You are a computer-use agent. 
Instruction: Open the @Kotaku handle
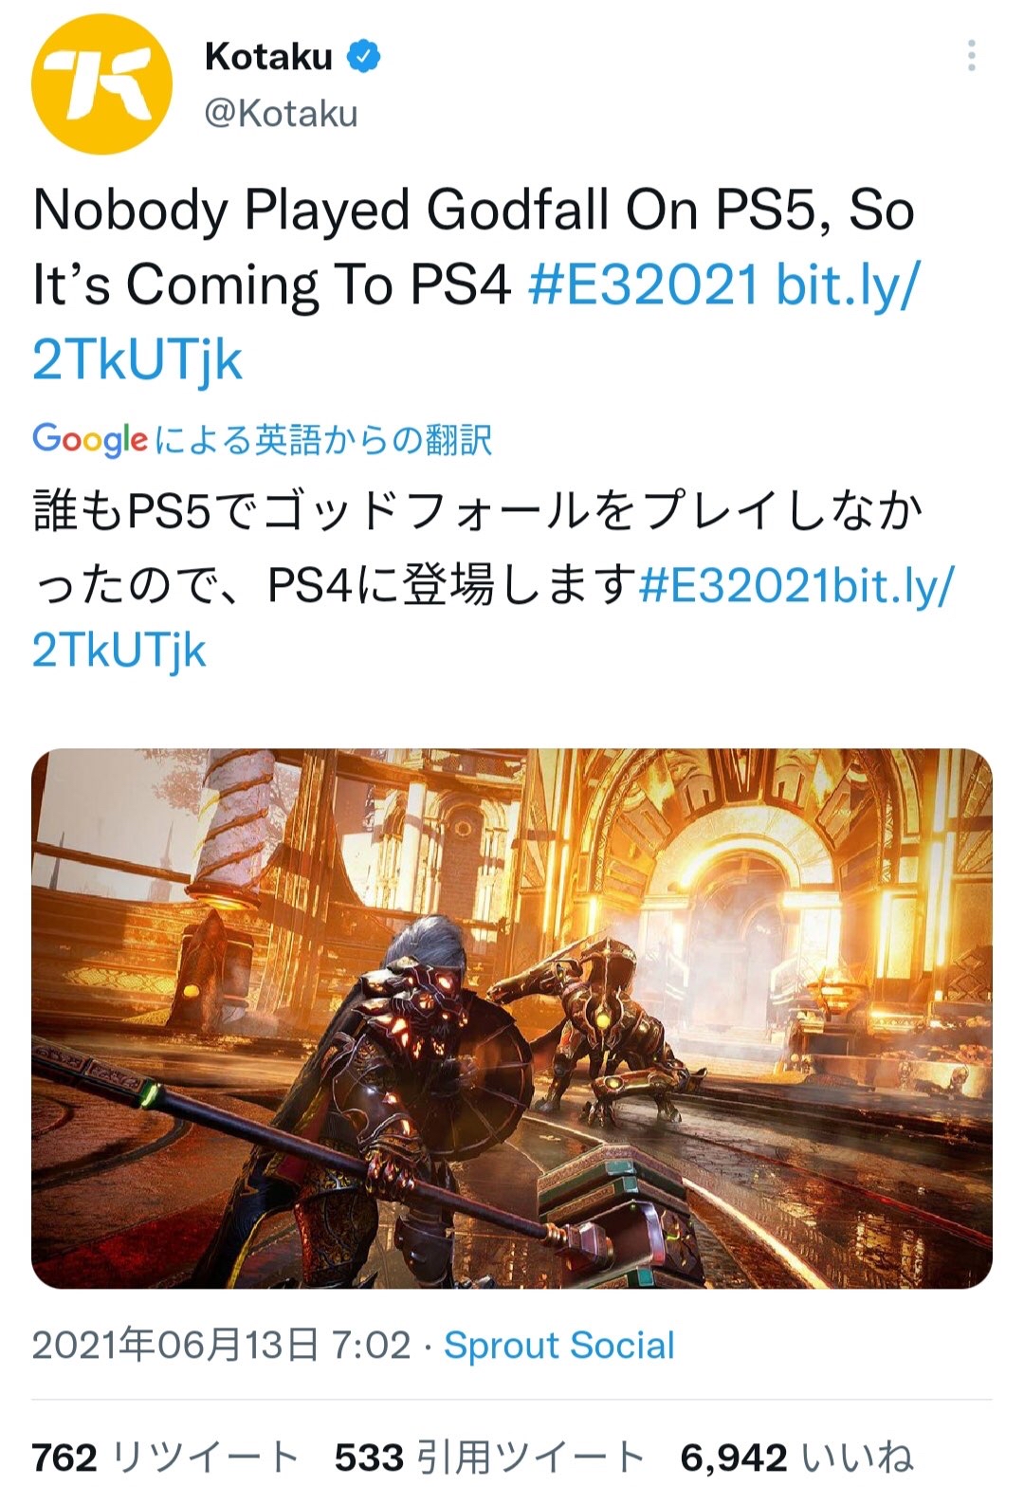[282, 114]
